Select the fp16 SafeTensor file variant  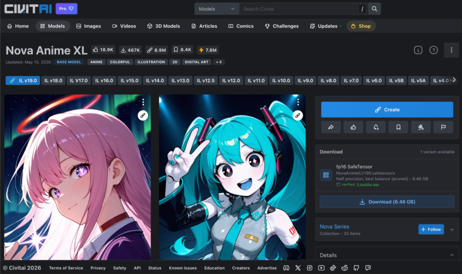(387, 175)
